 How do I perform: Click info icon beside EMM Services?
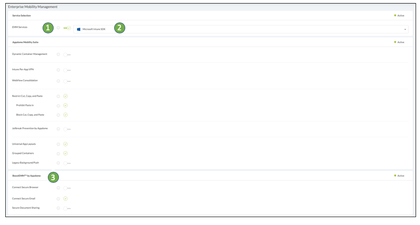click(x=58, y=28)
